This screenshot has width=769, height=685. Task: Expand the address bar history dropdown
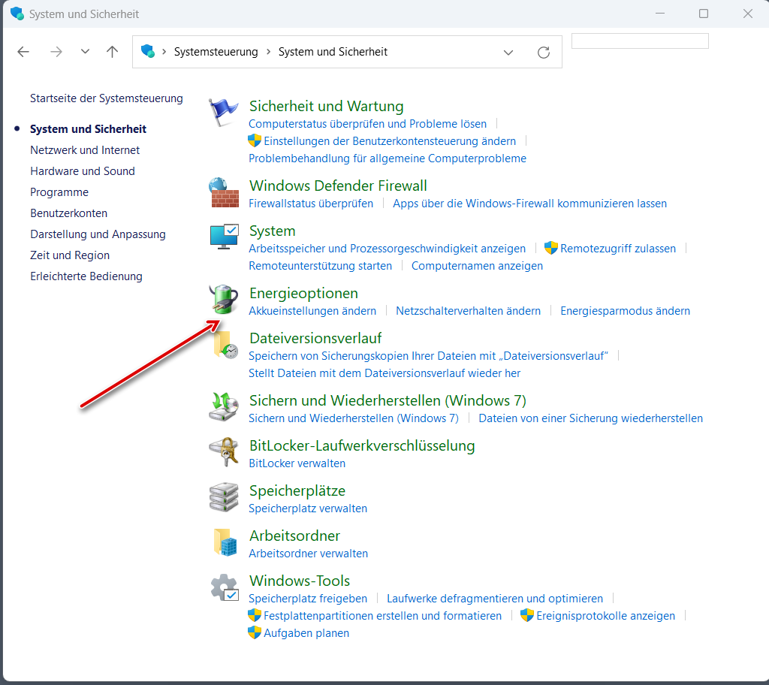[x=508, y=52]
